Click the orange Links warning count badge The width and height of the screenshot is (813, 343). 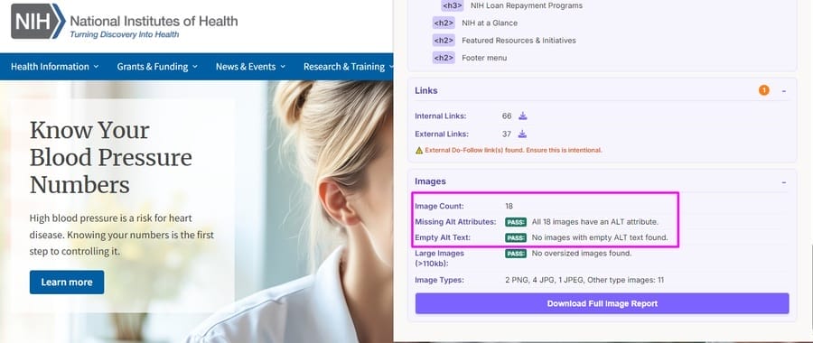tap(763, 90)
